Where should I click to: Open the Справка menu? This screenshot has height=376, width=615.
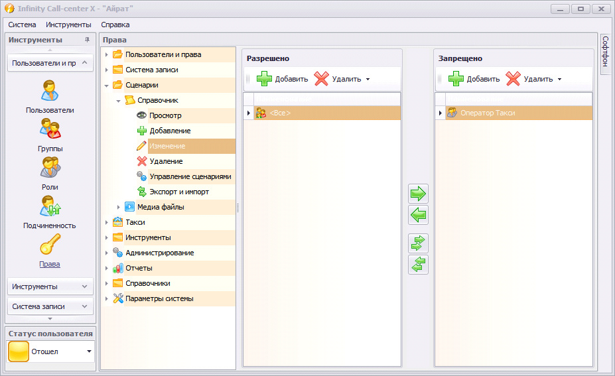click(x=115, y=25)
